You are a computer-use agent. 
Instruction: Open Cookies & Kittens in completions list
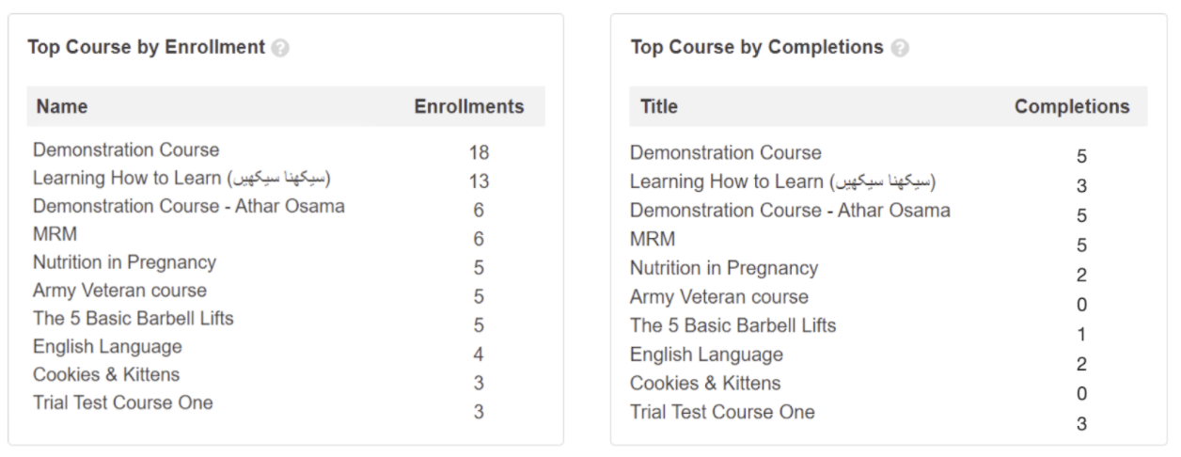click(705, 384)
